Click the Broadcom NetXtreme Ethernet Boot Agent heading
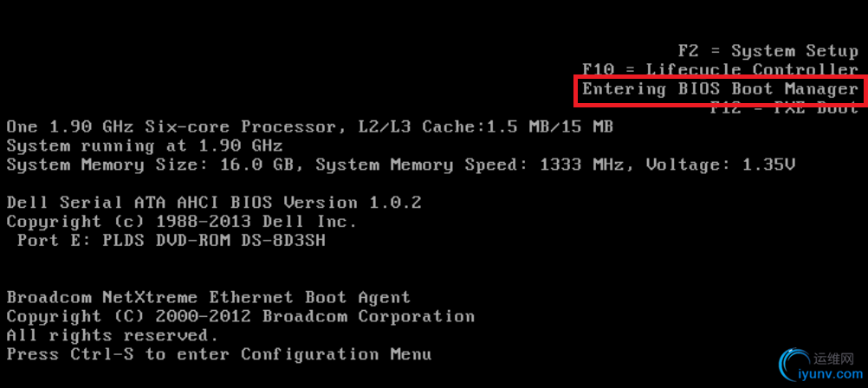Image resolution: width=868 pixels, height=388 pixels. point(208,297)
